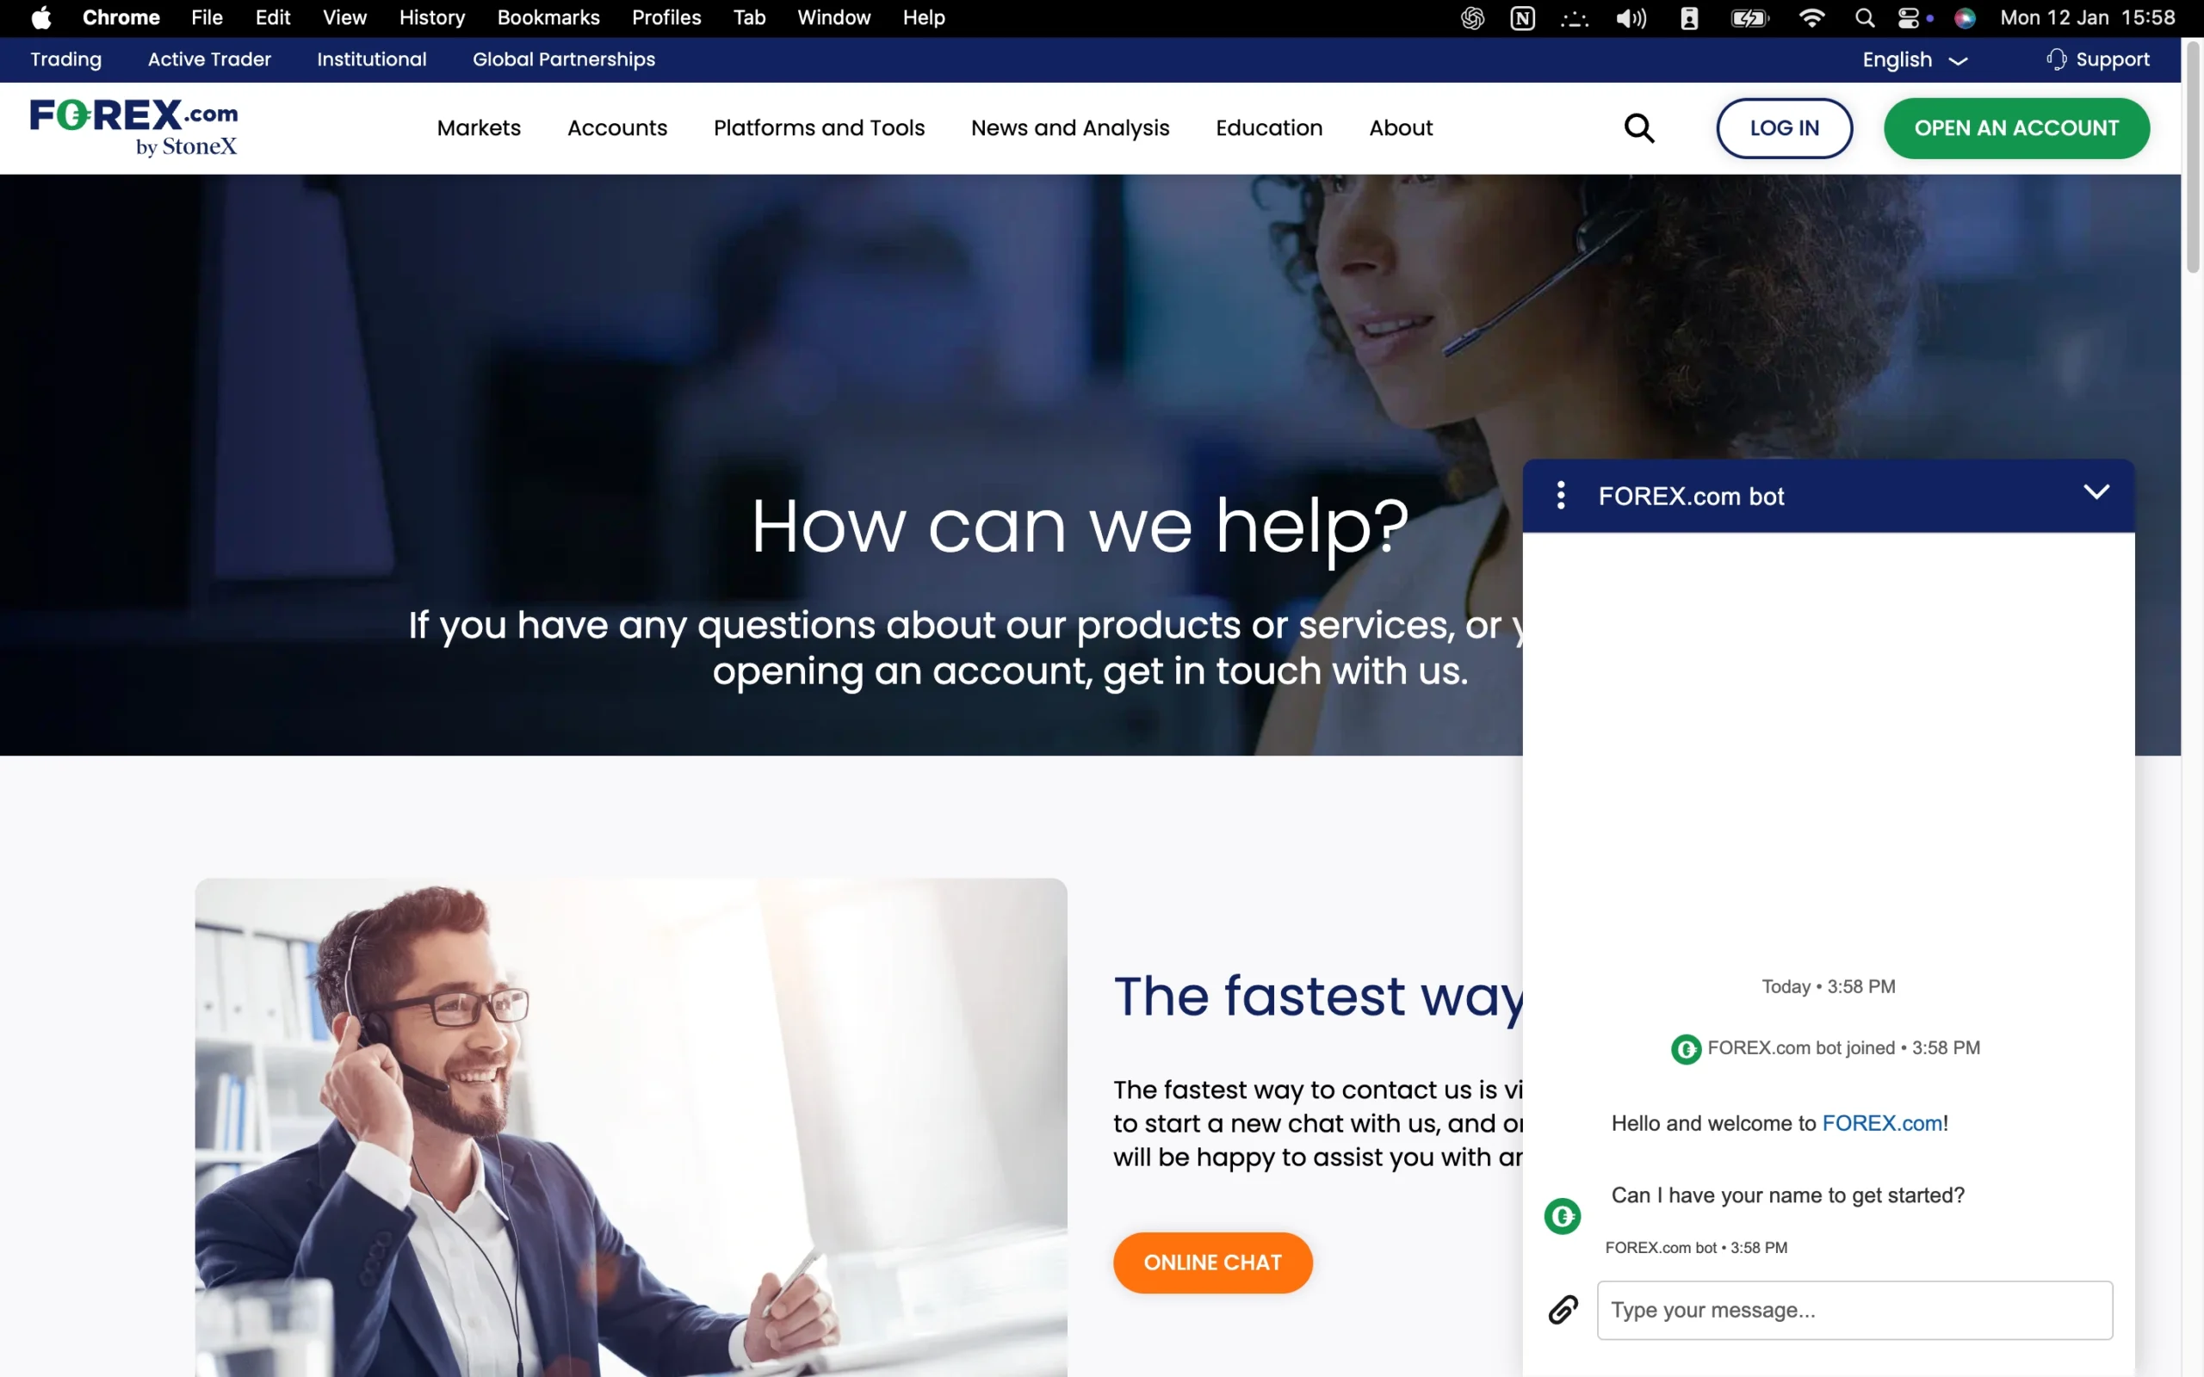Click the FOREX.com by StoneX logo

click(134, 127)
